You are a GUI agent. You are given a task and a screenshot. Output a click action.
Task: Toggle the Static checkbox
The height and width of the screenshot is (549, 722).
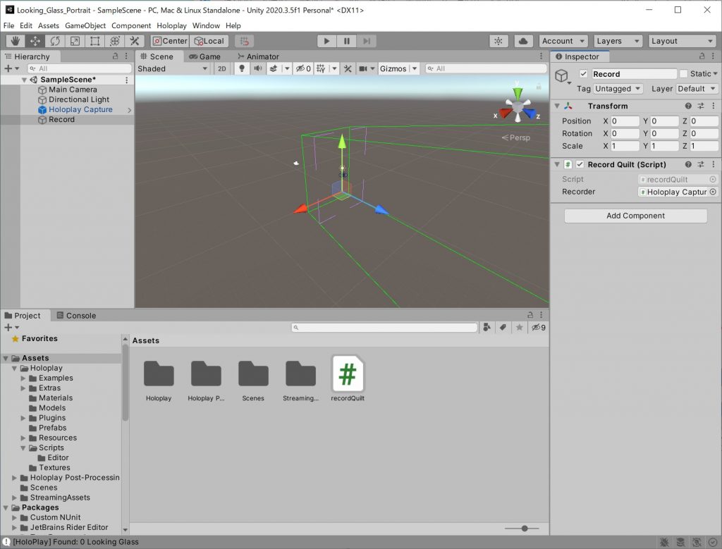pos(683,73)
